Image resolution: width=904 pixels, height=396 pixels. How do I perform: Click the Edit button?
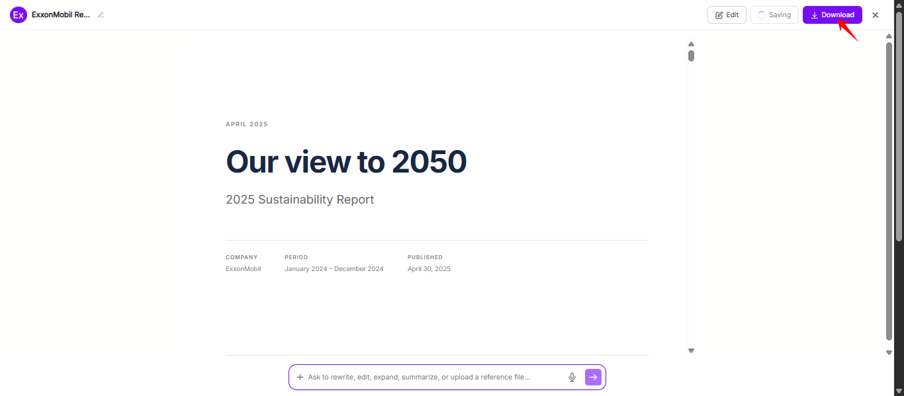tap(727, 15)
